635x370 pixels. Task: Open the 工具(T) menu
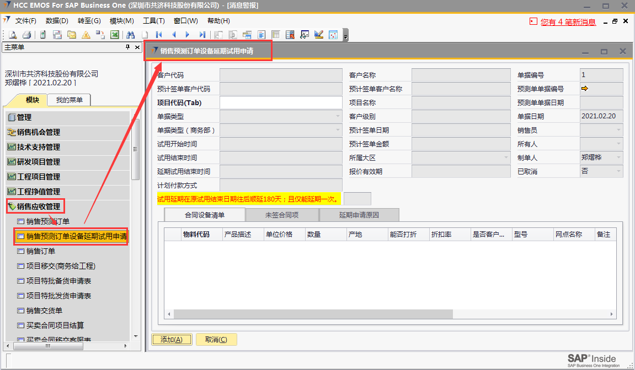tap(153, 21)
